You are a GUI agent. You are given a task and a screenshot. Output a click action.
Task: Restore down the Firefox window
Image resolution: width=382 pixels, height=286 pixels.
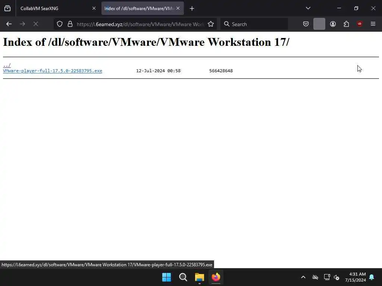[x=356, y=8]
